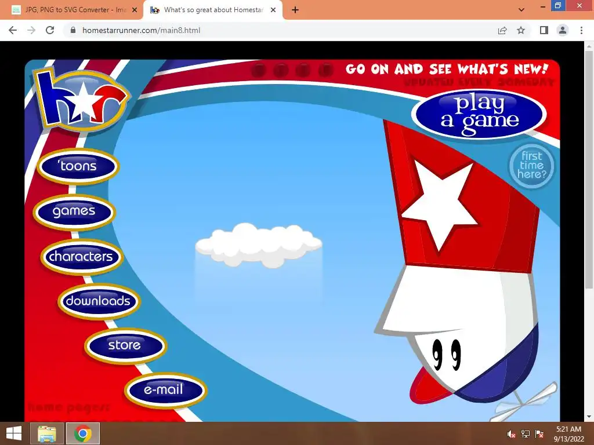594x445 pixels.
Task: Open the characters page button
Action: click(x=81, y=257)
